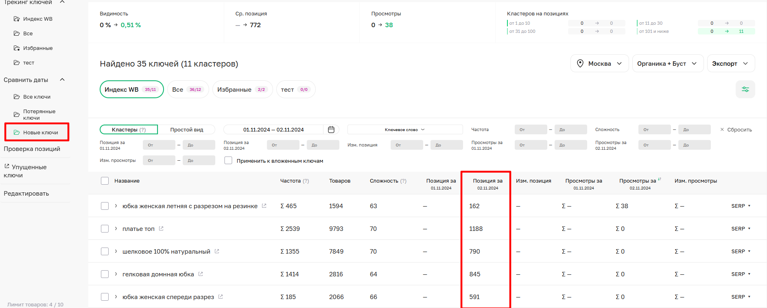Open the Упущенные ключи link

(x=25, y=171)
